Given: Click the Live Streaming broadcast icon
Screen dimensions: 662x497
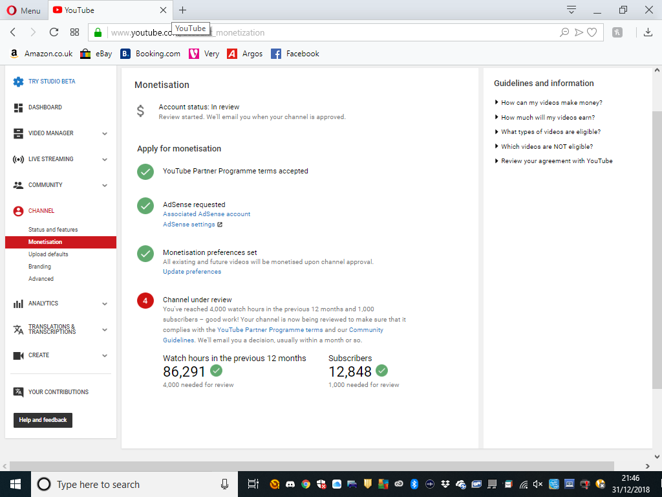Looking at the screenshot, I should 18,159.
